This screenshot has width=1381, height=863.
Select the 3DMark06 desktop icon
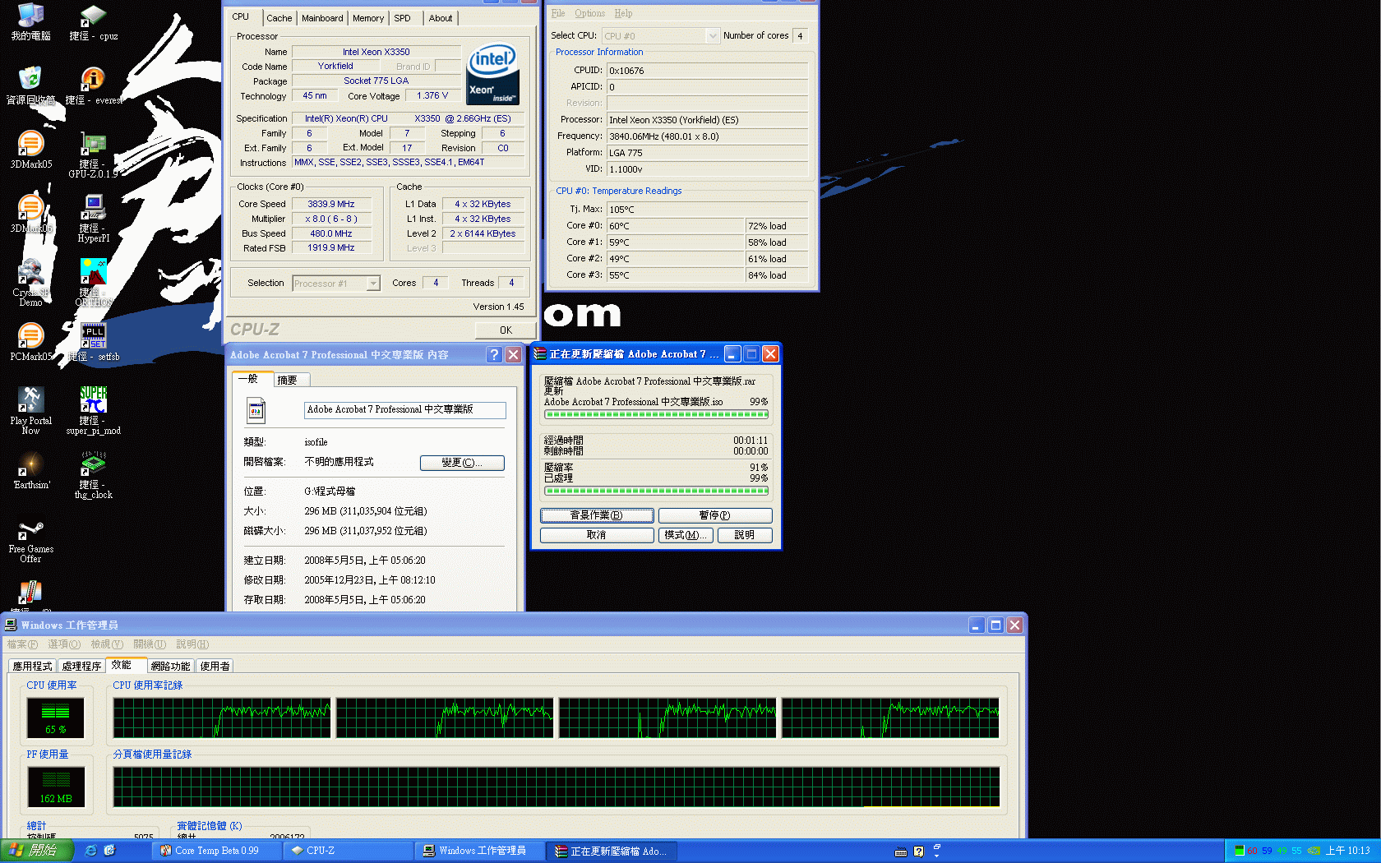point(30,214)
